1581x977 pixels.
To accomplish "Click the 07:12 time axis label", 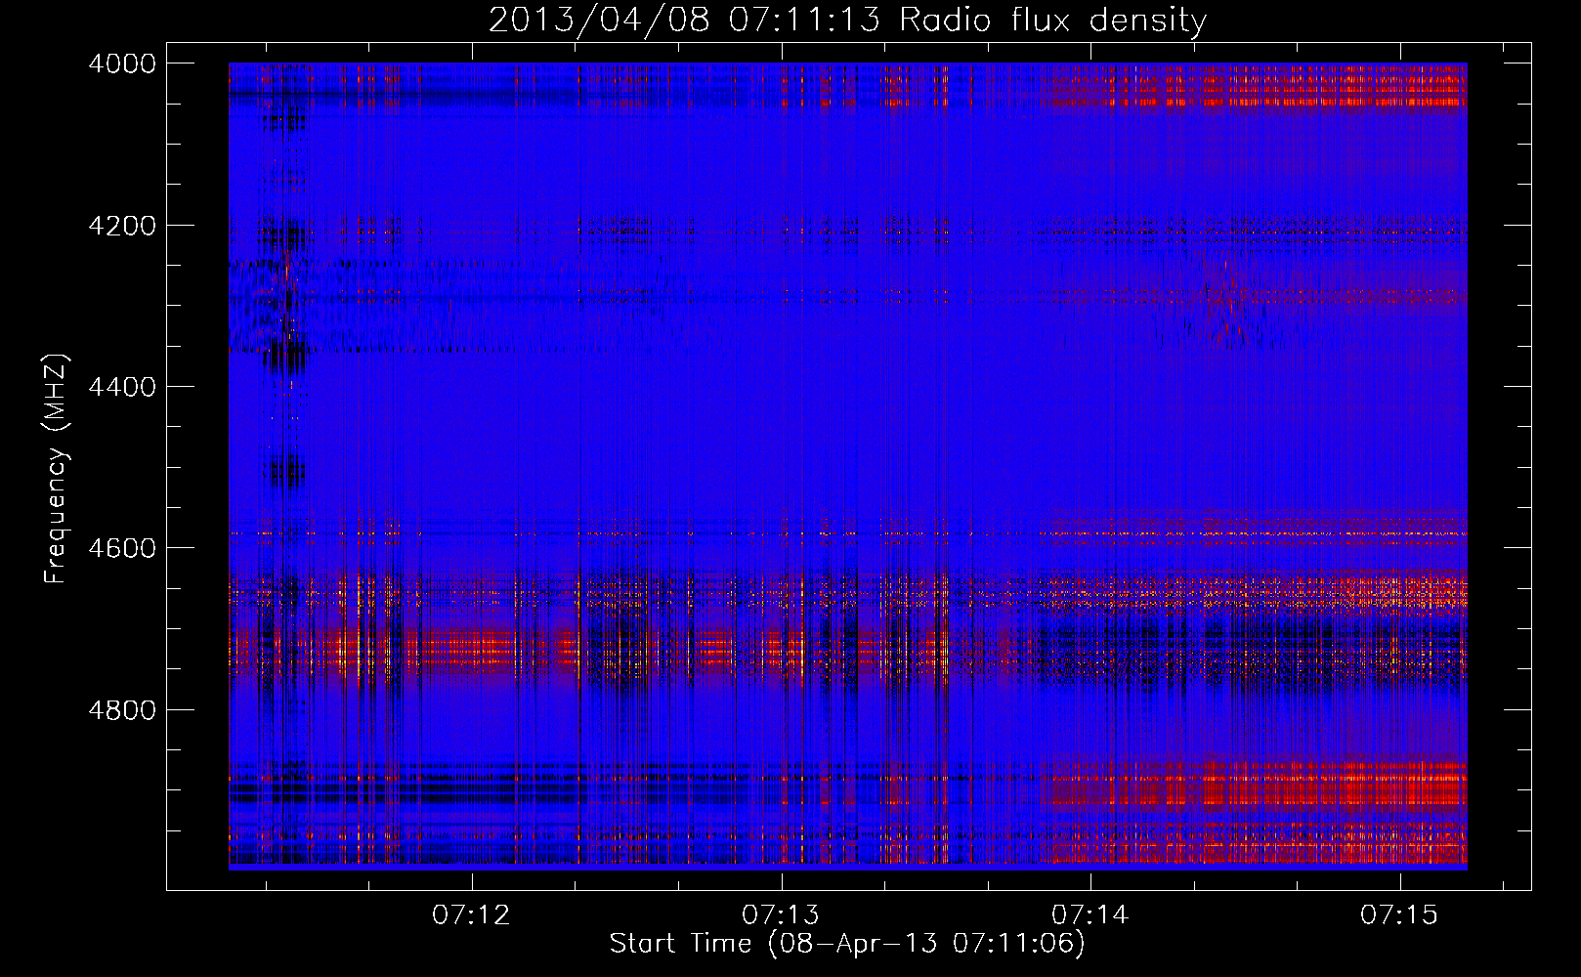I will 472,915.
